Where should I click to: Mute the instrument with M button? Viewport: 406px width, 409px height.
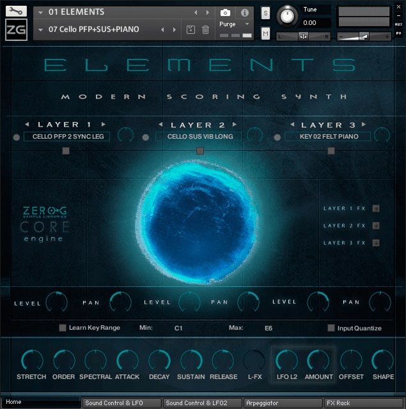tap(265, 33)
